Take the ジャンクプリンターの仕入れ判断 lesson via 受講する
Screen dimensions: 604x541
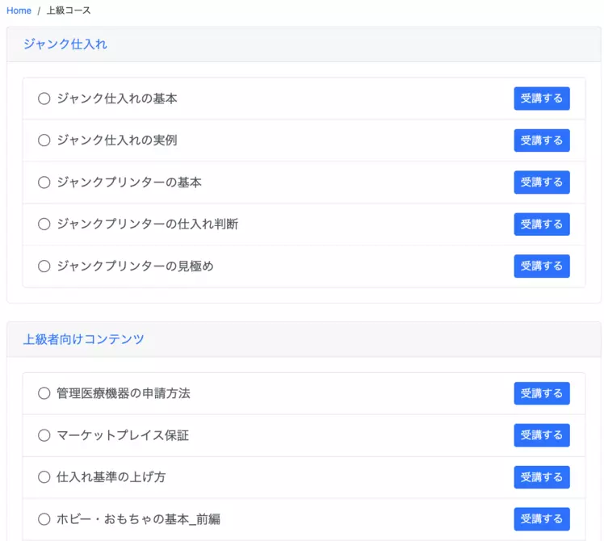click(x=542, y=224)
